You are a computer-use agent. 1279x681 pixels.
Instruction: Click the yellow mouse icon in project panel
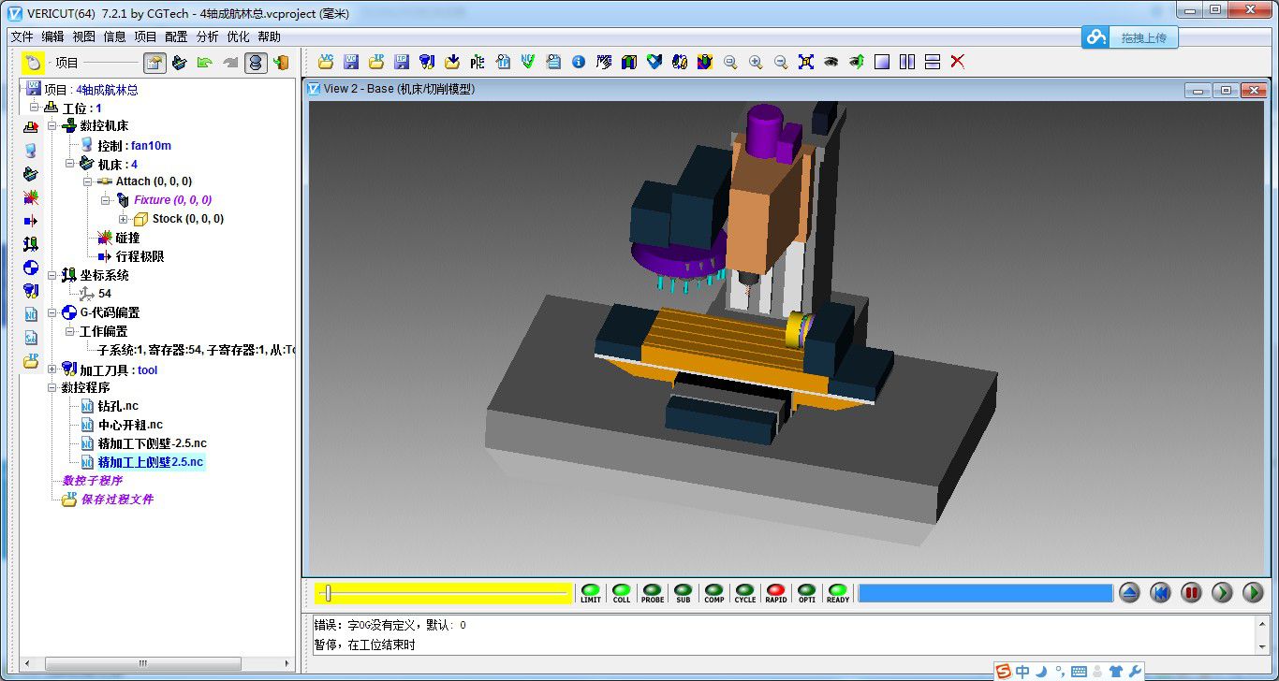click(33, 63)
